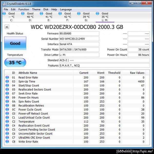Image resolution: width=154 pixels, height=154 pixels.
Task: Click the Drive Letter field
Action: [79, 55]
